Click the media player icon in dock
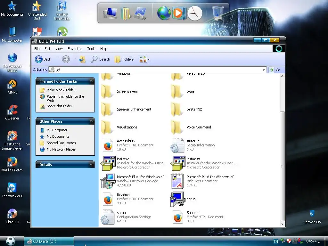The height and width of the screenshot is (246, 328). coord(179,13)
